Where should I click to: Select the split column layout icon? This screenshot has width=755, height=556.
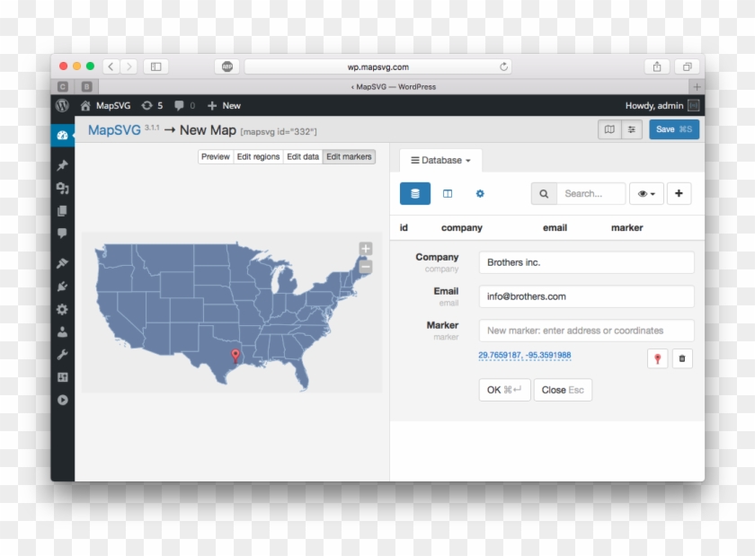coord(449,193)
